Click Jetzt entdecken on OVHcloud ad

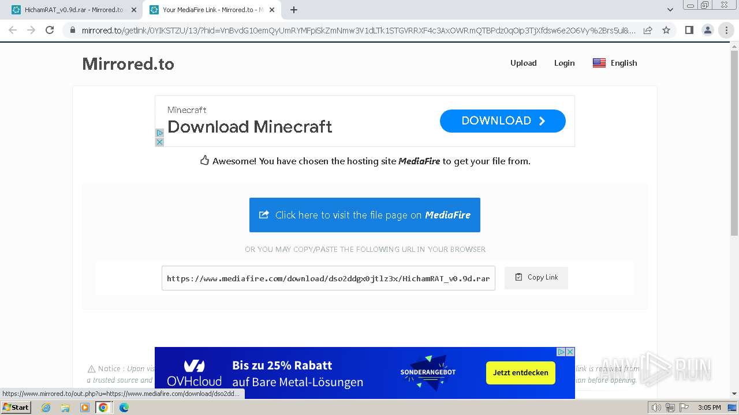coord(521,372)
